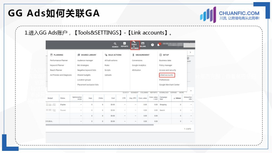Open the notifications bell icon
The height and width of the screenshot is (153, 272).
(158, 45)
